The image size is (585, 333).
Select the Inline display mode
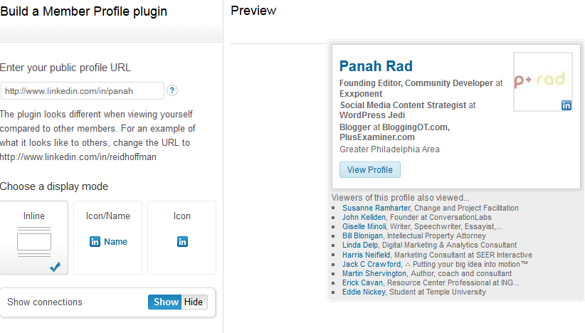click(34, 238)
